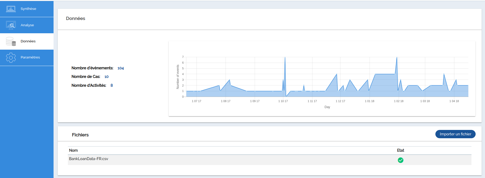Select the Données sidebar entry

(28, 41)
